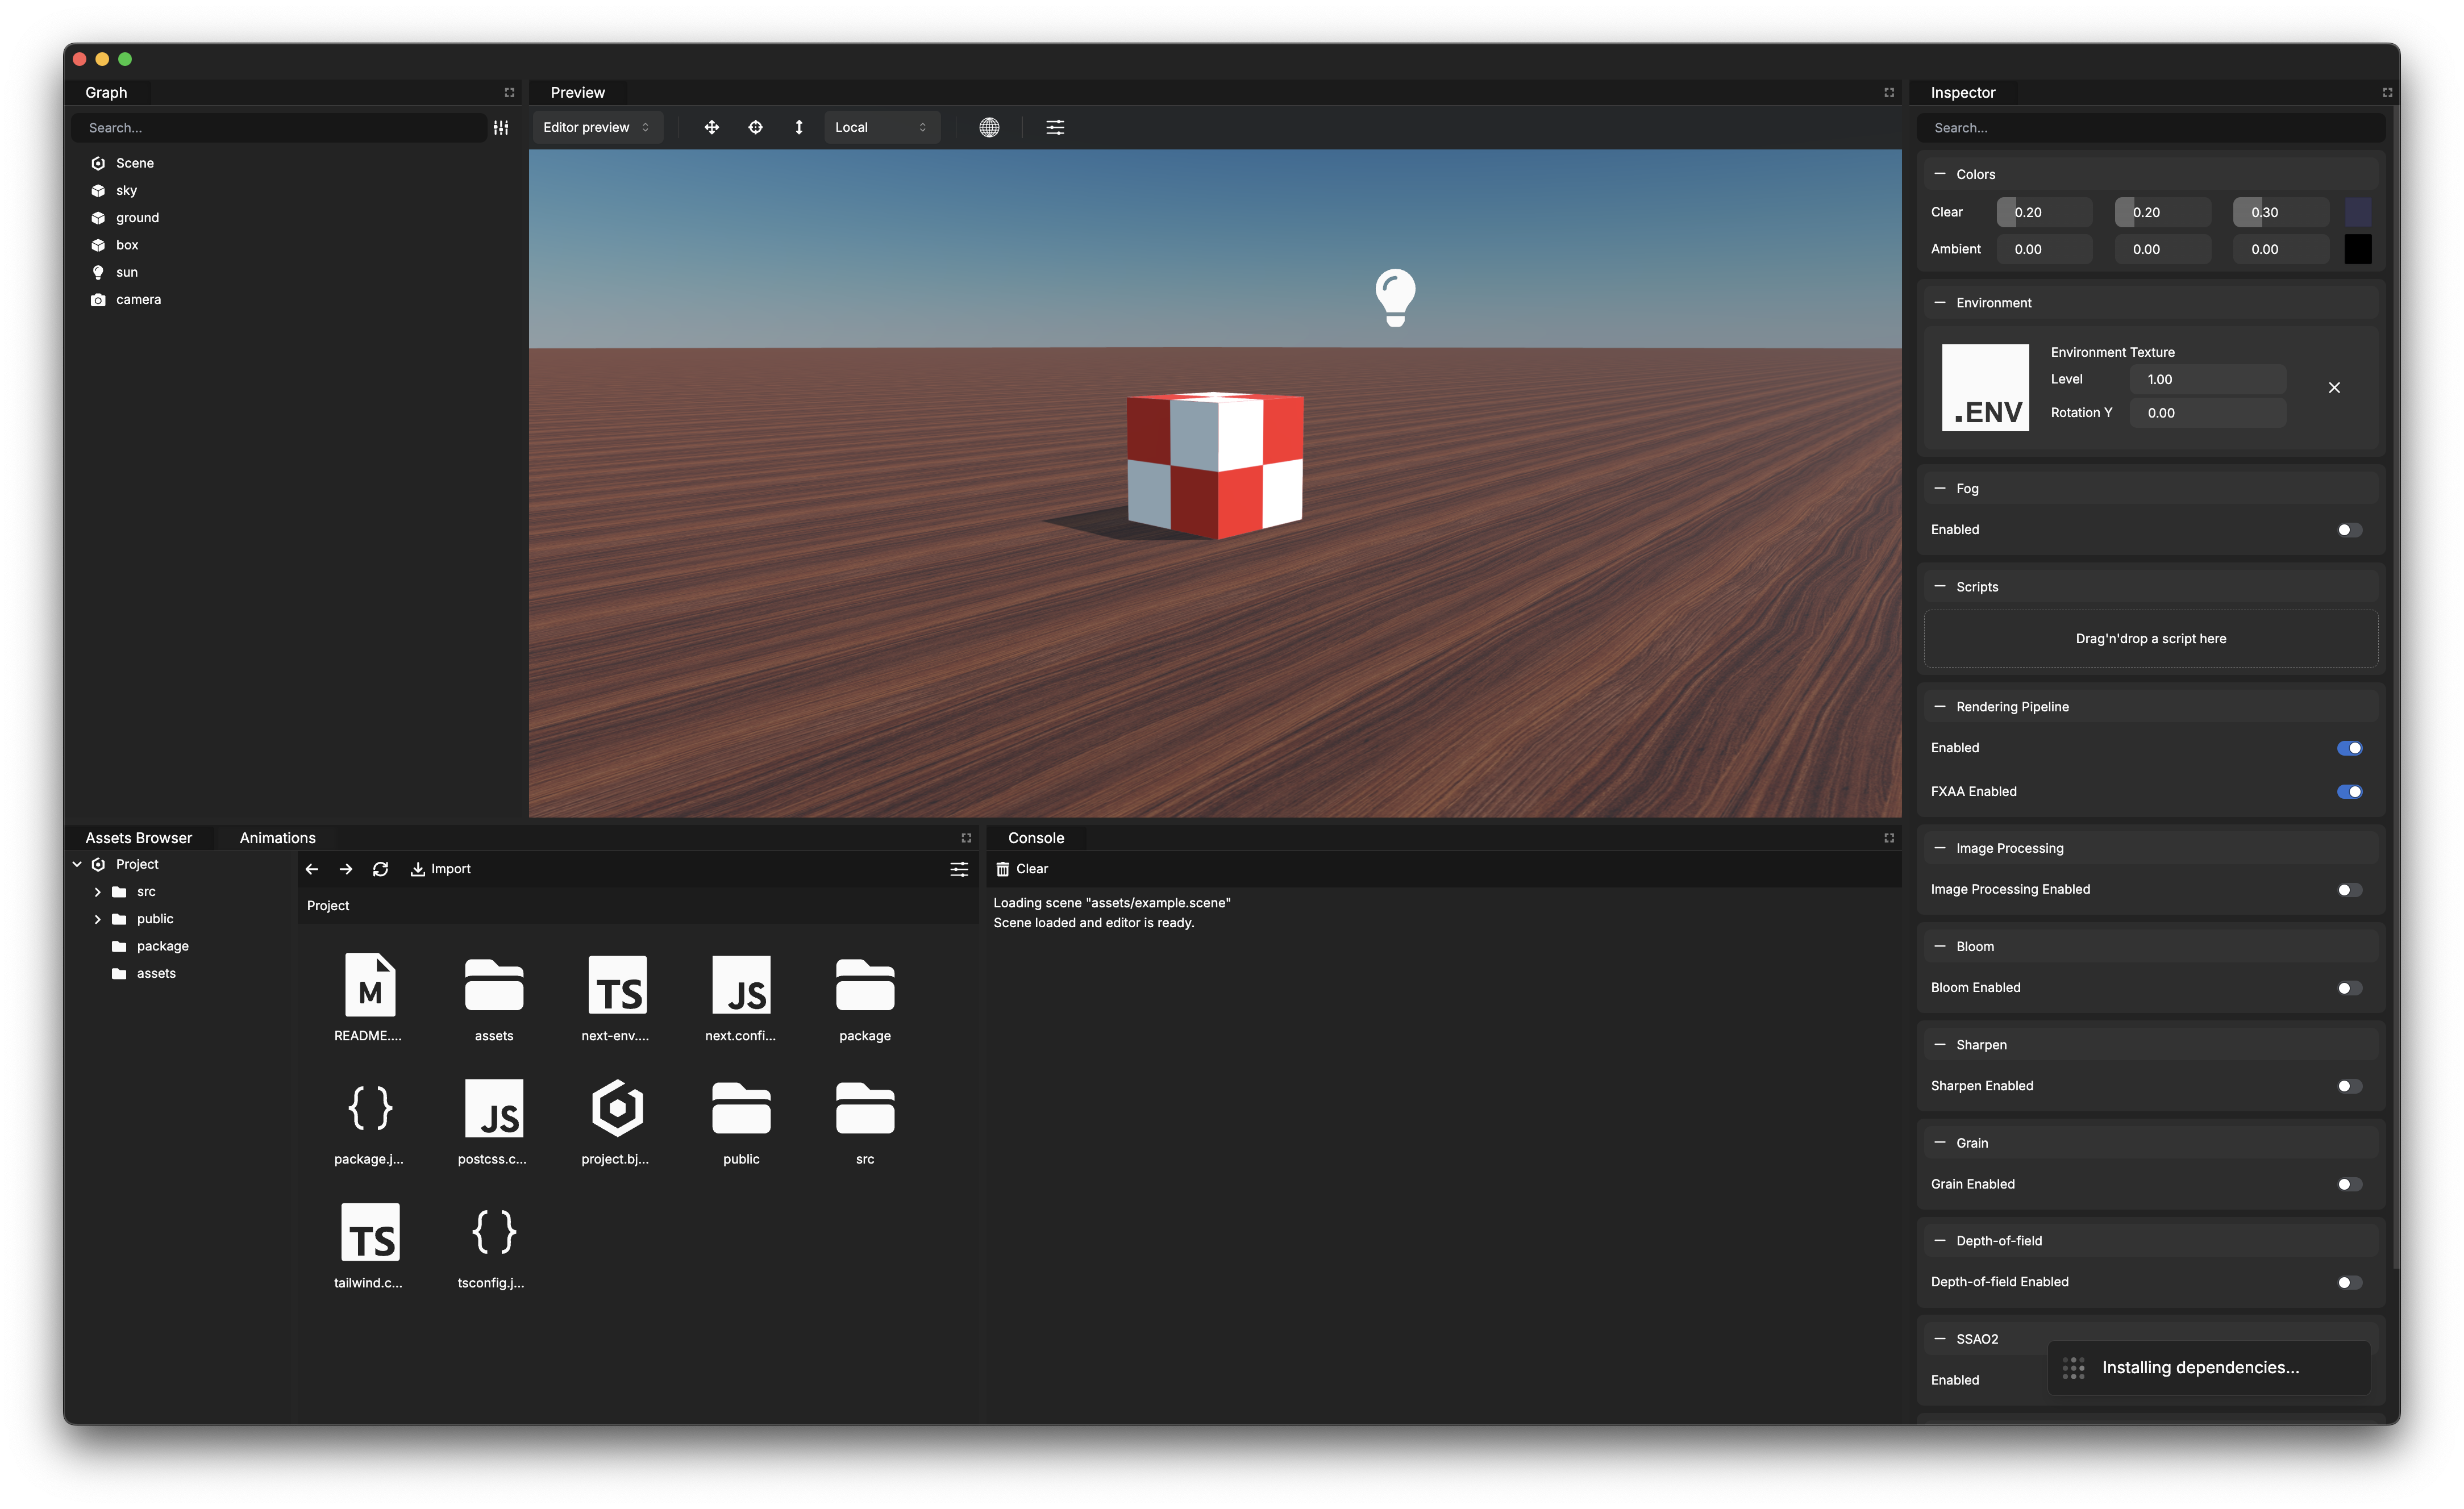2464x1509 pixels.
Task: Select the move (position) gizmo tool
Action: (x=711, y=127)
